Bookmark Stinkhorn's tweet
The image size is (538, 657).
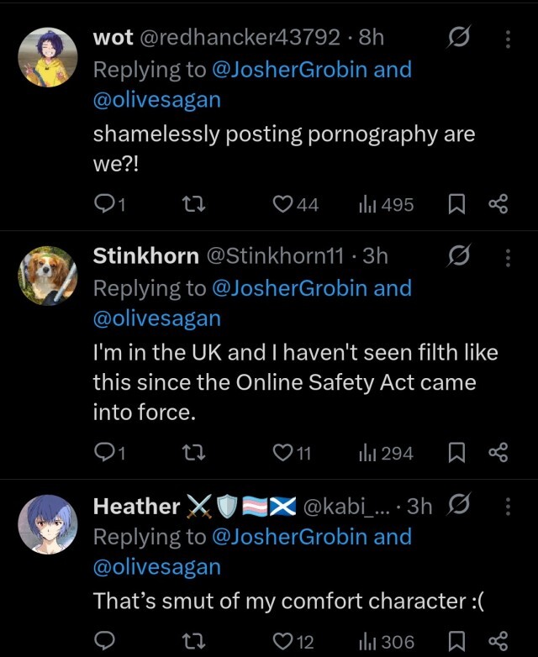(x=457, y=454)
